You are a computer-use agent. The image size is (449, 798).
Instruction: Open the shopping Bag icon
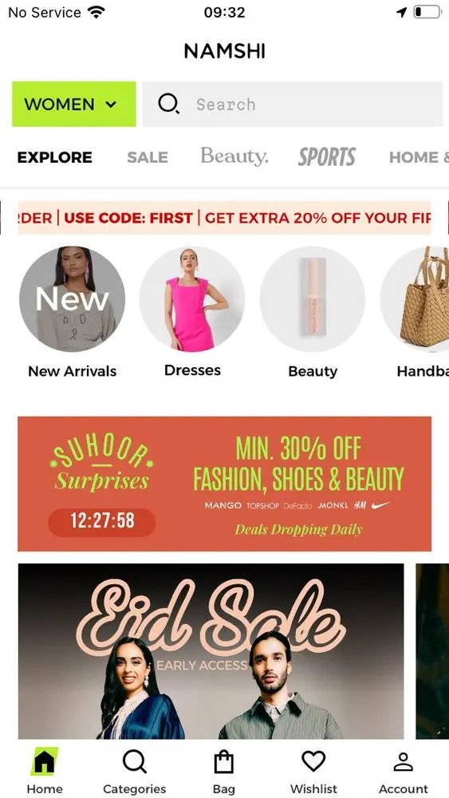(223, 762)
